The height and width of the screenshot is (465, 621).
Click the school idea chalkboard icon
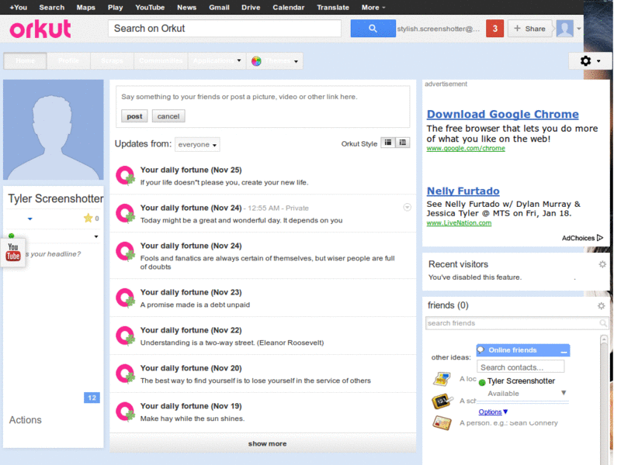[x=442, y=401]
